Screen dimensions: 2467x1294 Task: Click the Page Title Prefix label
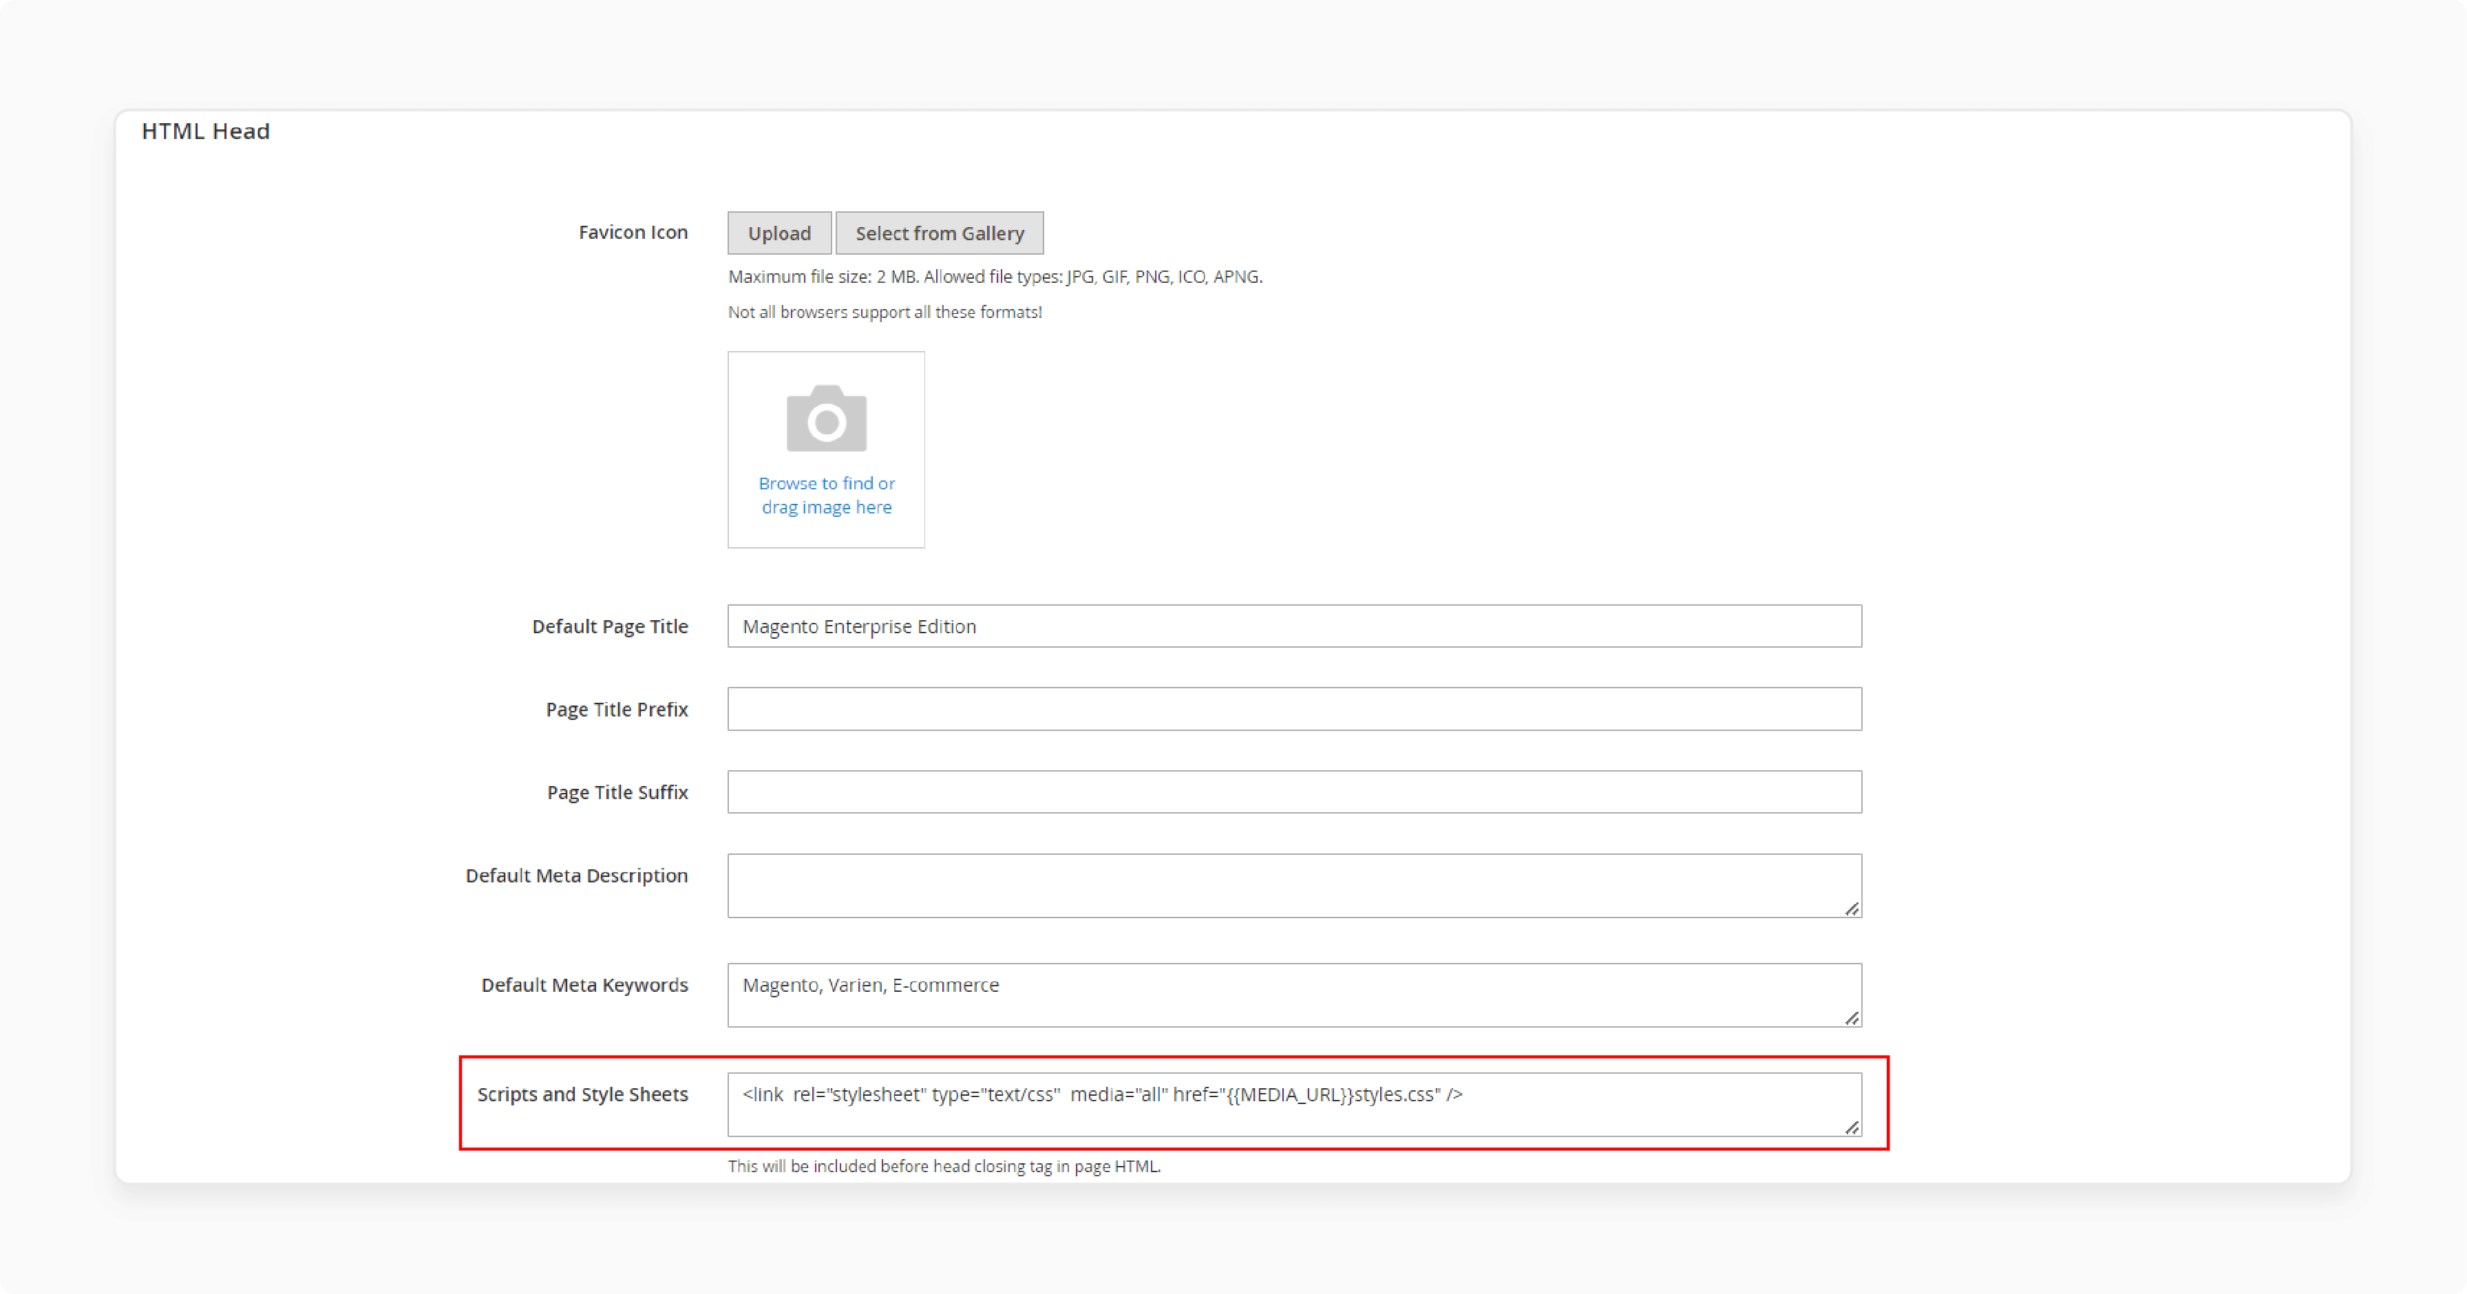pyautogui.click(x=617, y=710)
